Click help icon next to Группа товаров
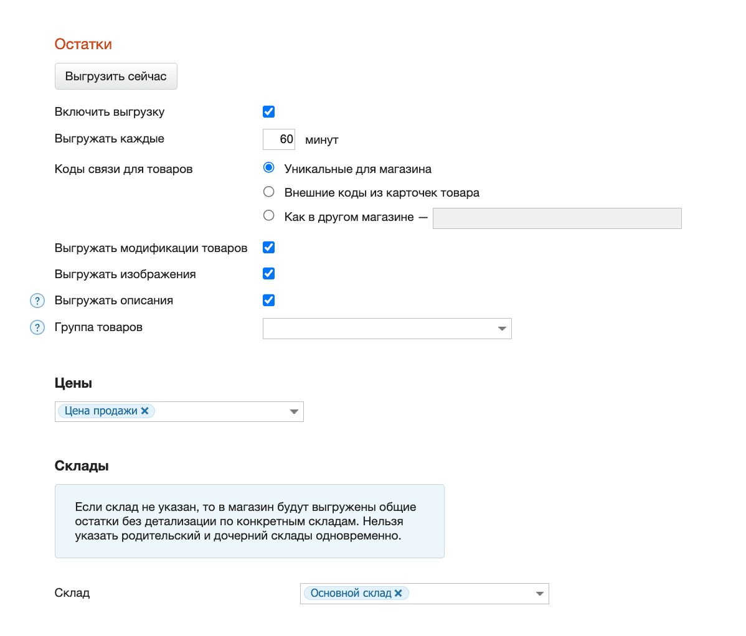This screenshot has width=746, height=636. pos(37,327)
